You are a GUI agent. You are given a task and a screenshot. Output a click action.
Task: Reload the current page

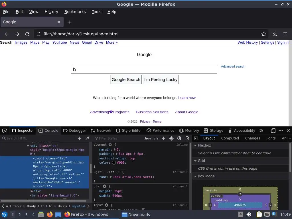coord(27,34)
